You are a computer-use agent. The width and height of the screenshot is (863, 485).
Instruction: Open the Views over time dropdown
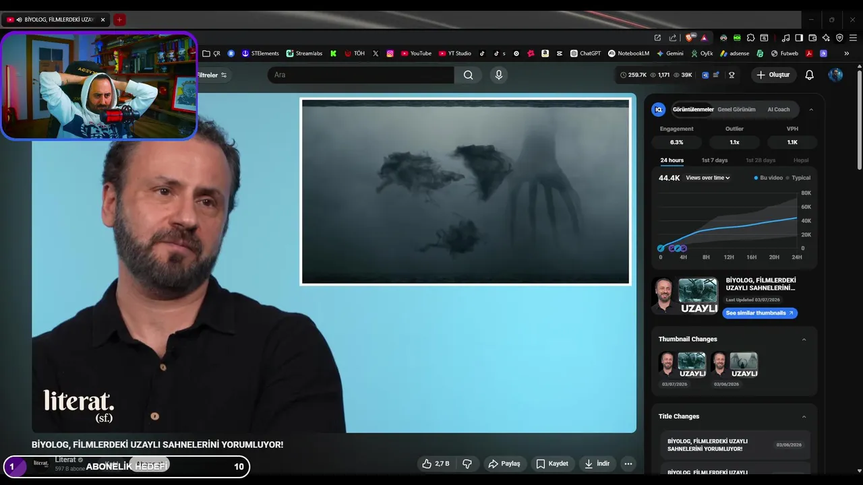pos(708,178)
